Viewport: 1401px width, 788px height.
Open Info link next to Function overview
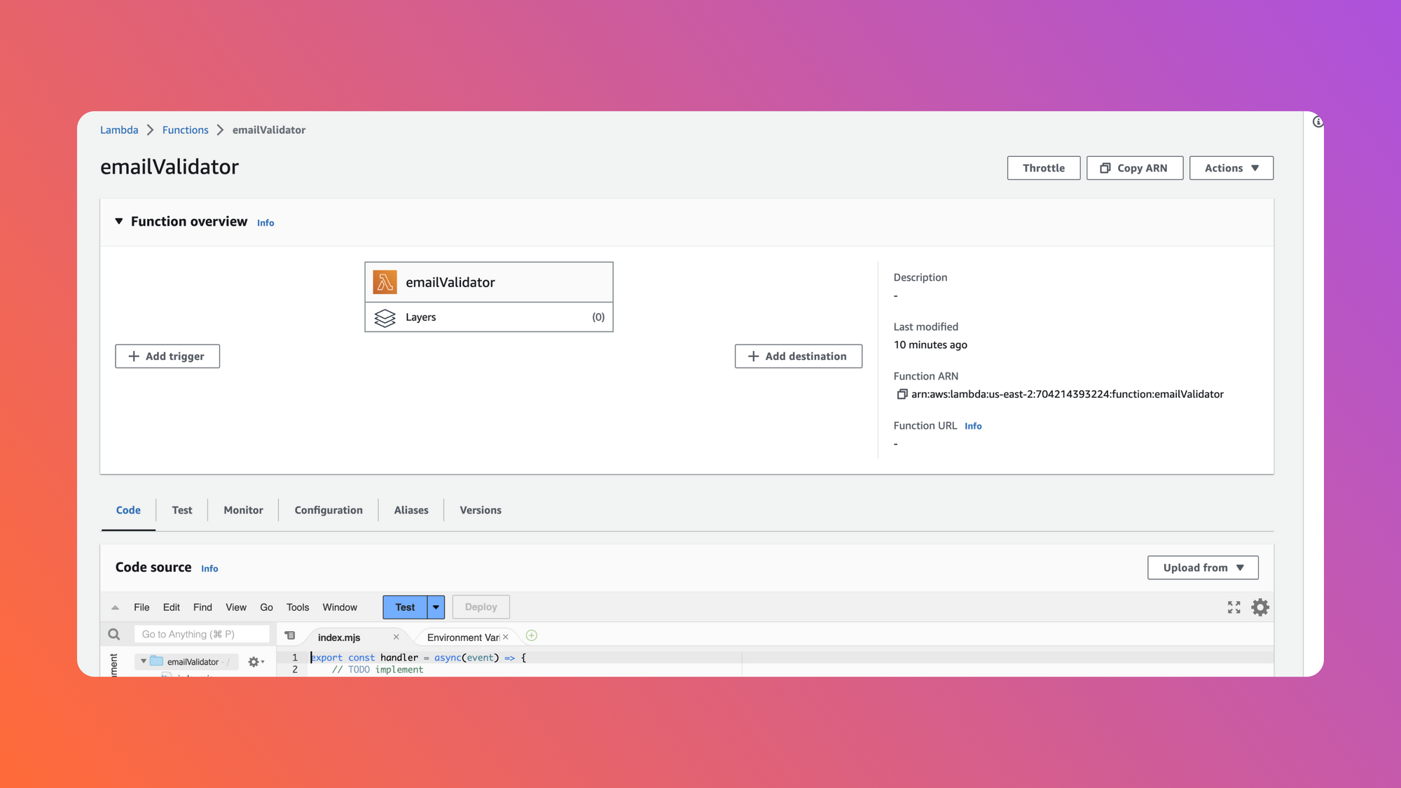click(265, 223)
